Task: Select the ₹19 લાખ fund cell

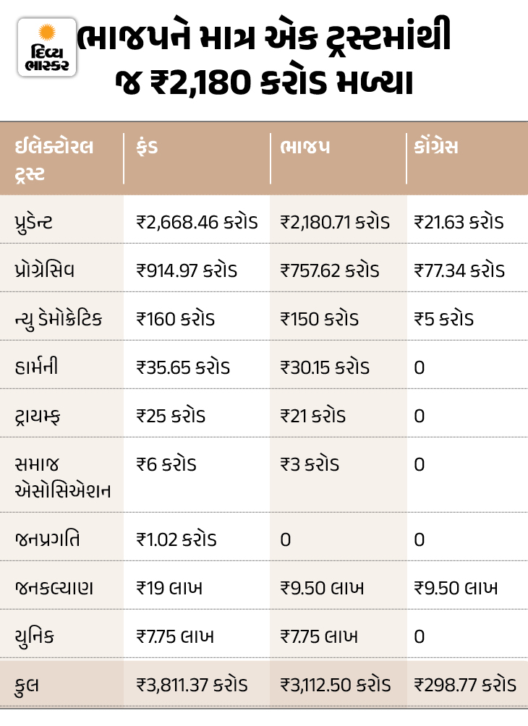Action: point(169,587)
